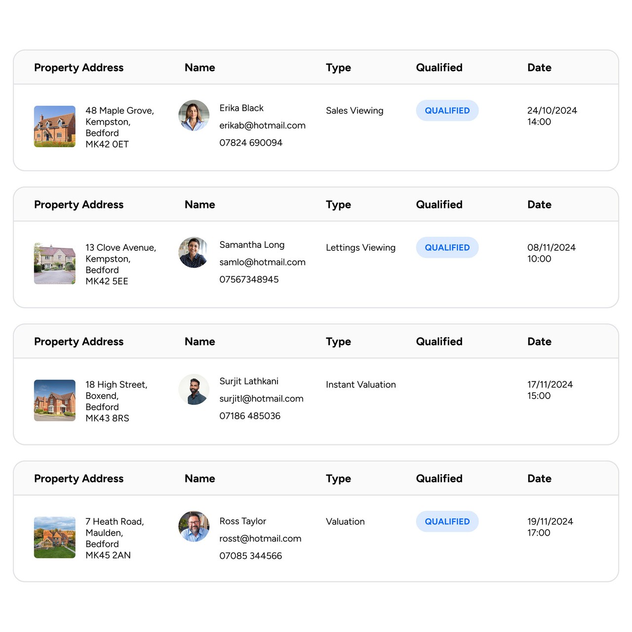Open the 13 Clove Avenue house thumbnail
This screenshot has height=632, width=632.
click(55, 264)
